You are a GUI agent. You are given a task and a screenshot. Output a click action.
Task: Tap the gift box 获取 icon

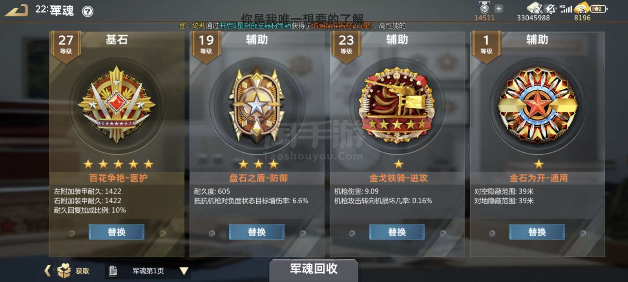pos(64,271)
